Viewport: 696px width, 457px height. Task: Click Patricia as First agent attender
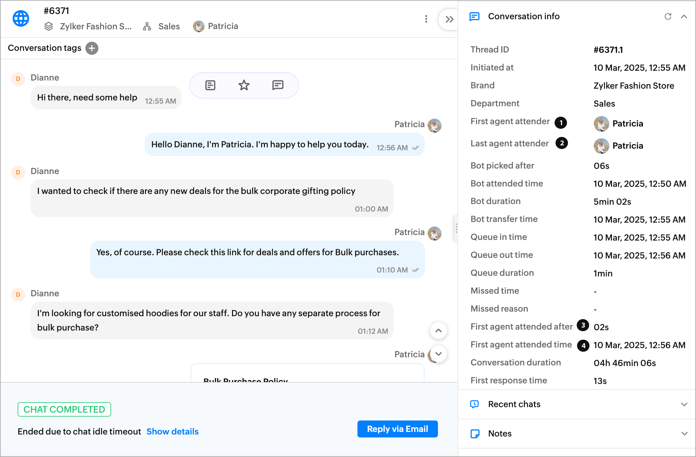click(x=627, y=124)
